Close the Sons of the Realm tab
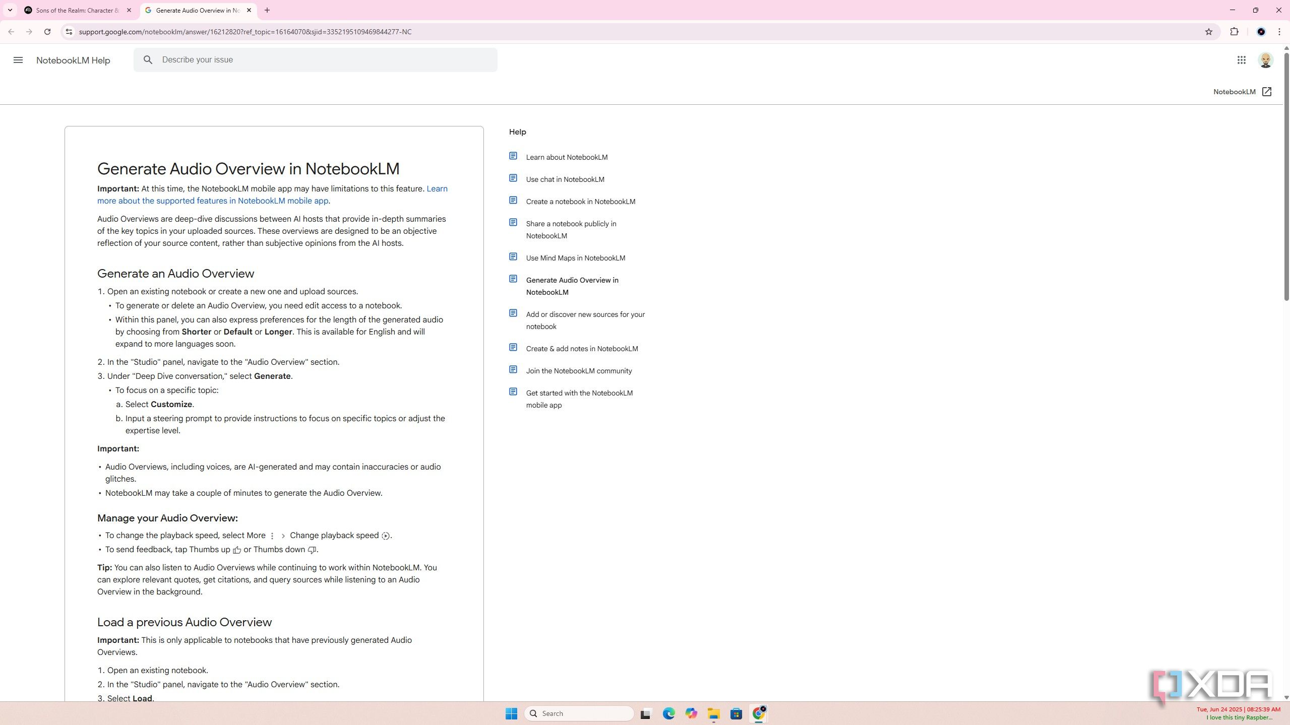 129,10
